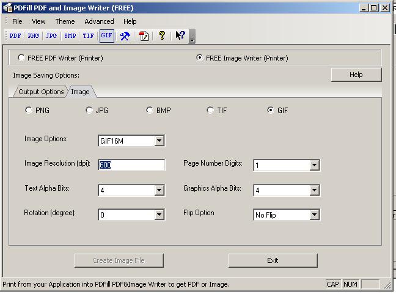
Task: Open the Graphics Alpha Bits dropdown
Action: (x=314, y=190)
